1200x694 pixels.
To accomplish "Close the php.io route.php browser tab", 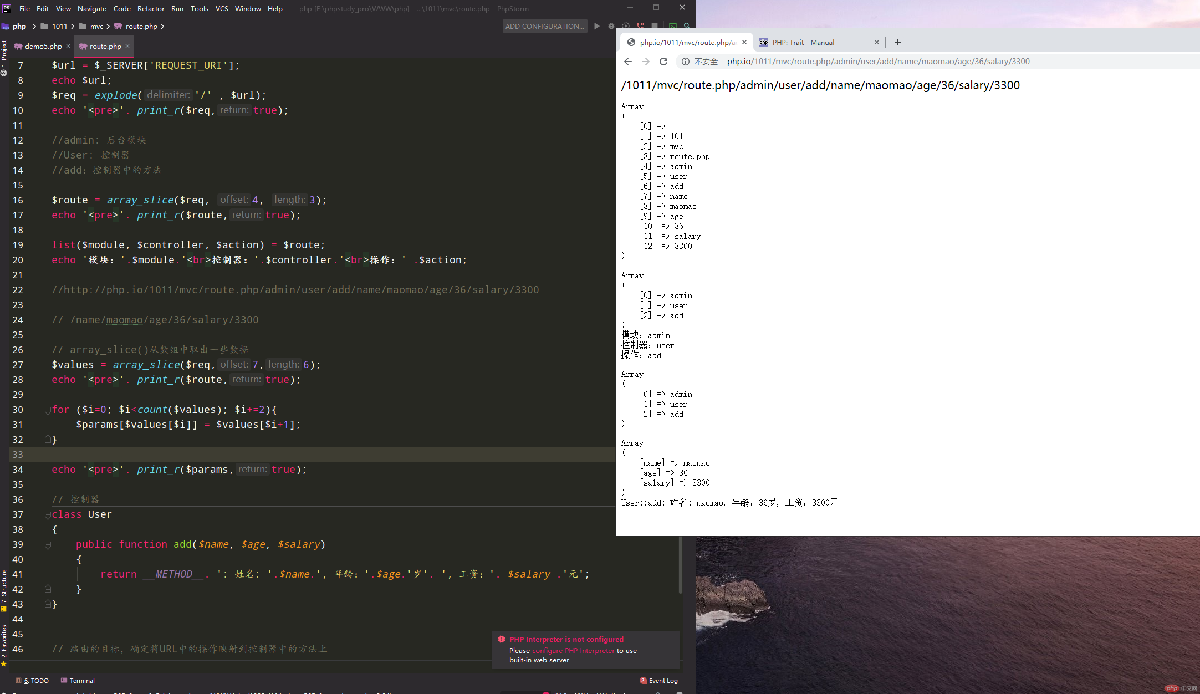I will click(744, 42).
